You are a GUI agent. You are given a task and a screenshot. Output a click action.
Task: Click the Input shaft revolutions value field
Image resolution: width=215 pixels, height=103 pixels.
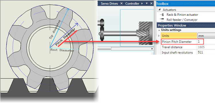[206, 52]
